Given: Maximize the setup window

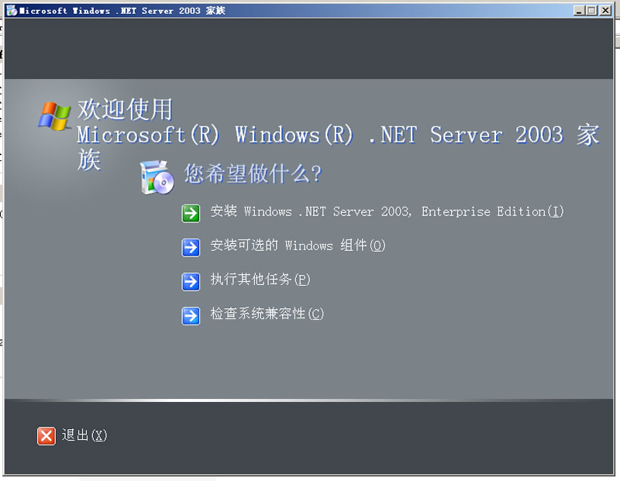Looking at the screenshot, I should pyautogui.click(x=591, y=11).
